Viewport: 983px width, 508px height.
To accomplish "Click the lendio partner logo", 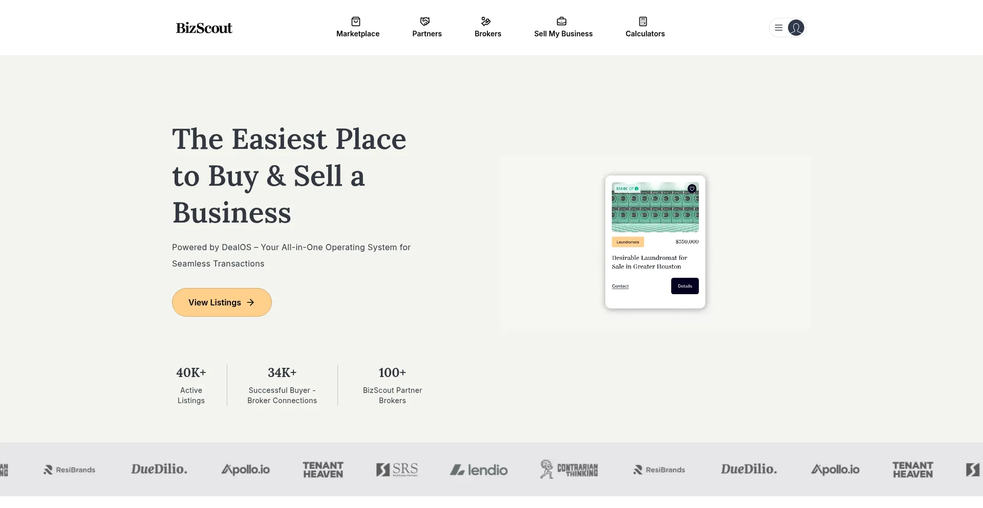I will pos(479,470).
